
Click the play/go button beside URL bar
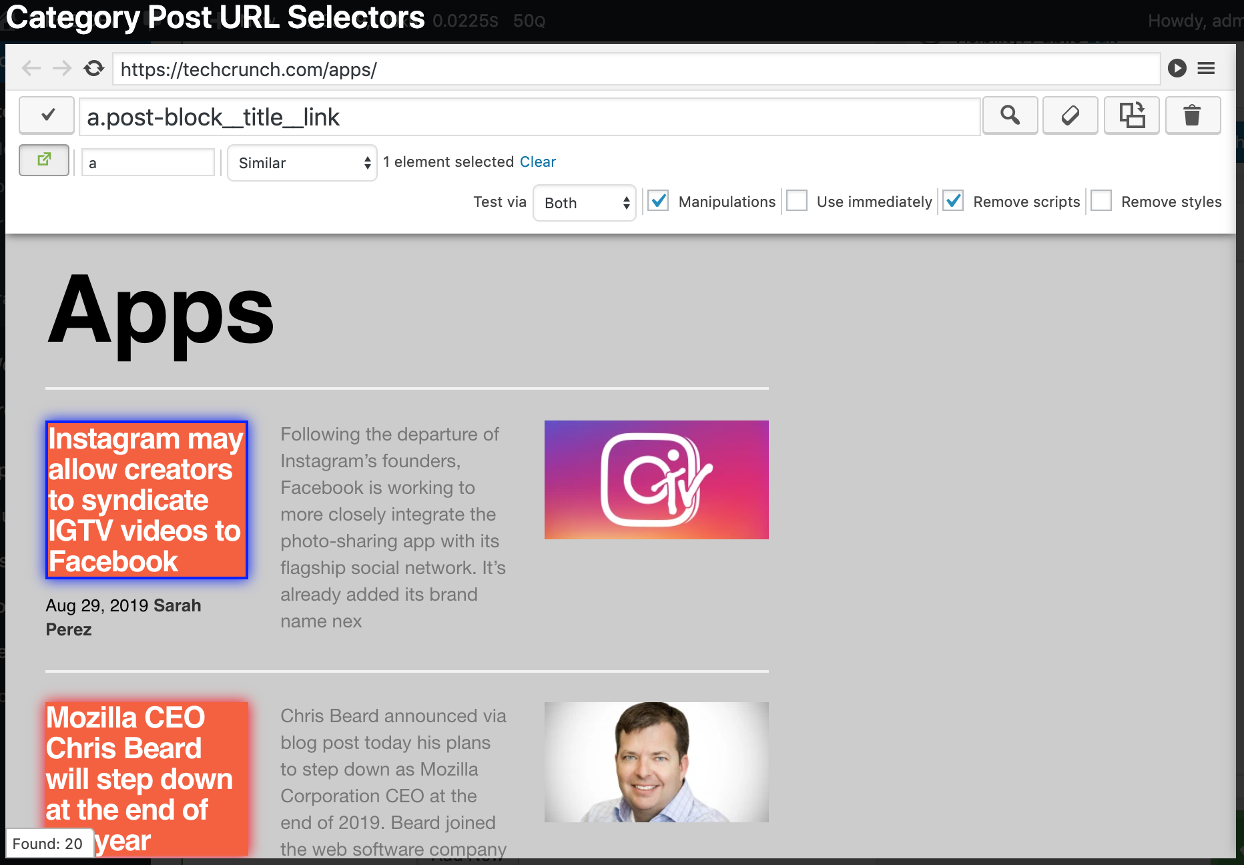pyautogui.click(x=1177, y=68)
